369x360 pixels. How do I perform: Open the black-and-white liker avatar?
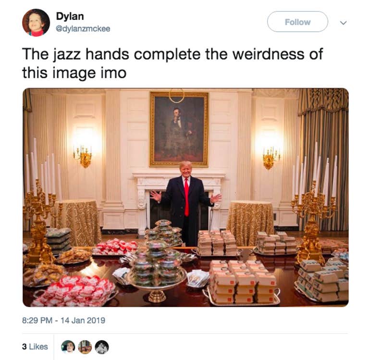tap(102, 347)
